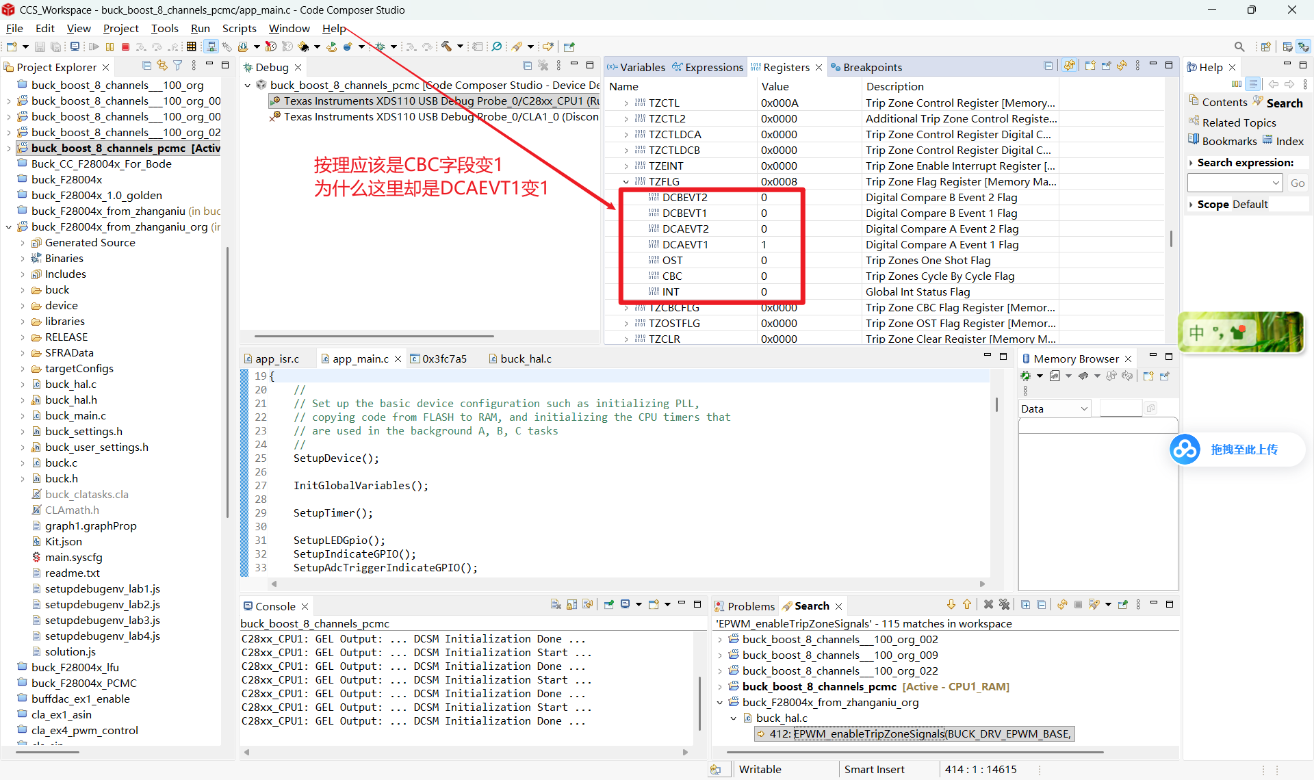Toggle the highlighted debug mode toolbar button

(211, 47)
